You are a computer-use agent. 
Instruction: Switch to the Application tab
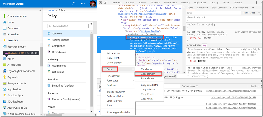(199, 3)
